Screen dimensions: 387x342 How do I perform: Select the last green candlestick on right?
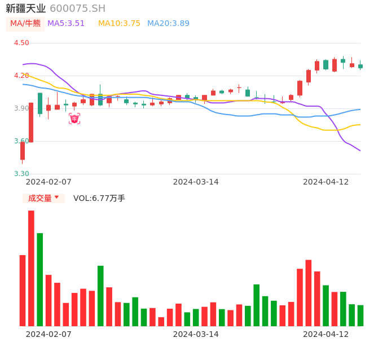tap(360, 66)
